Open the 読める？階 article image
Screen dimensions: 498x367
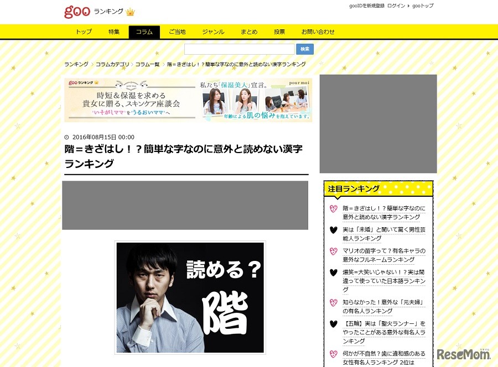coord(190,297)
